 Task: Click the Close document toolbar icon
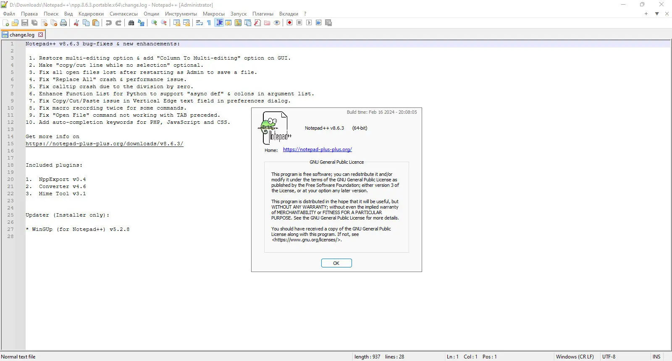(44, 23)
